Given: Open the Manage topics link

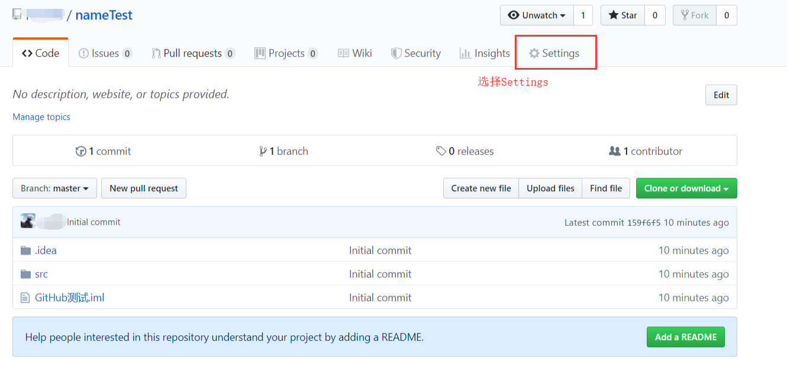Looking at the screenshot, I should pyautogui.click(x=41, y=116).
